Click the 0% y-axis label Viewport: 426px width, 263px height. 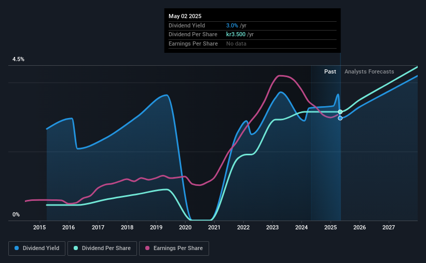coord(16,214)
